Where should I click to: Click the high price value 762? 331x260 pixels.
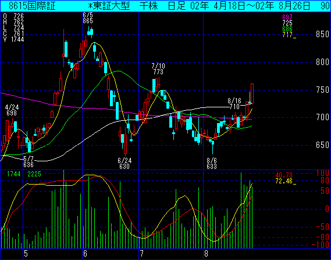point(19,21)
